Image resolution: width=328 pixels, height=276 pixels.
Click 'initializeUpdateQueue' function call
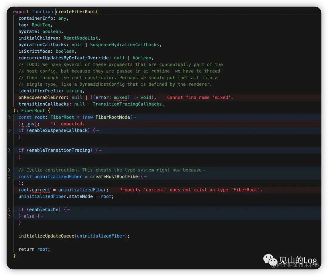pyautogui.click(x=46, y=236)
